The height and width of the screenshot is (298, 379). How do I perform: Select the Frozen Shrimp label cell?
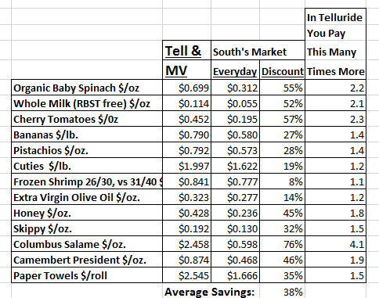[87, 181]
